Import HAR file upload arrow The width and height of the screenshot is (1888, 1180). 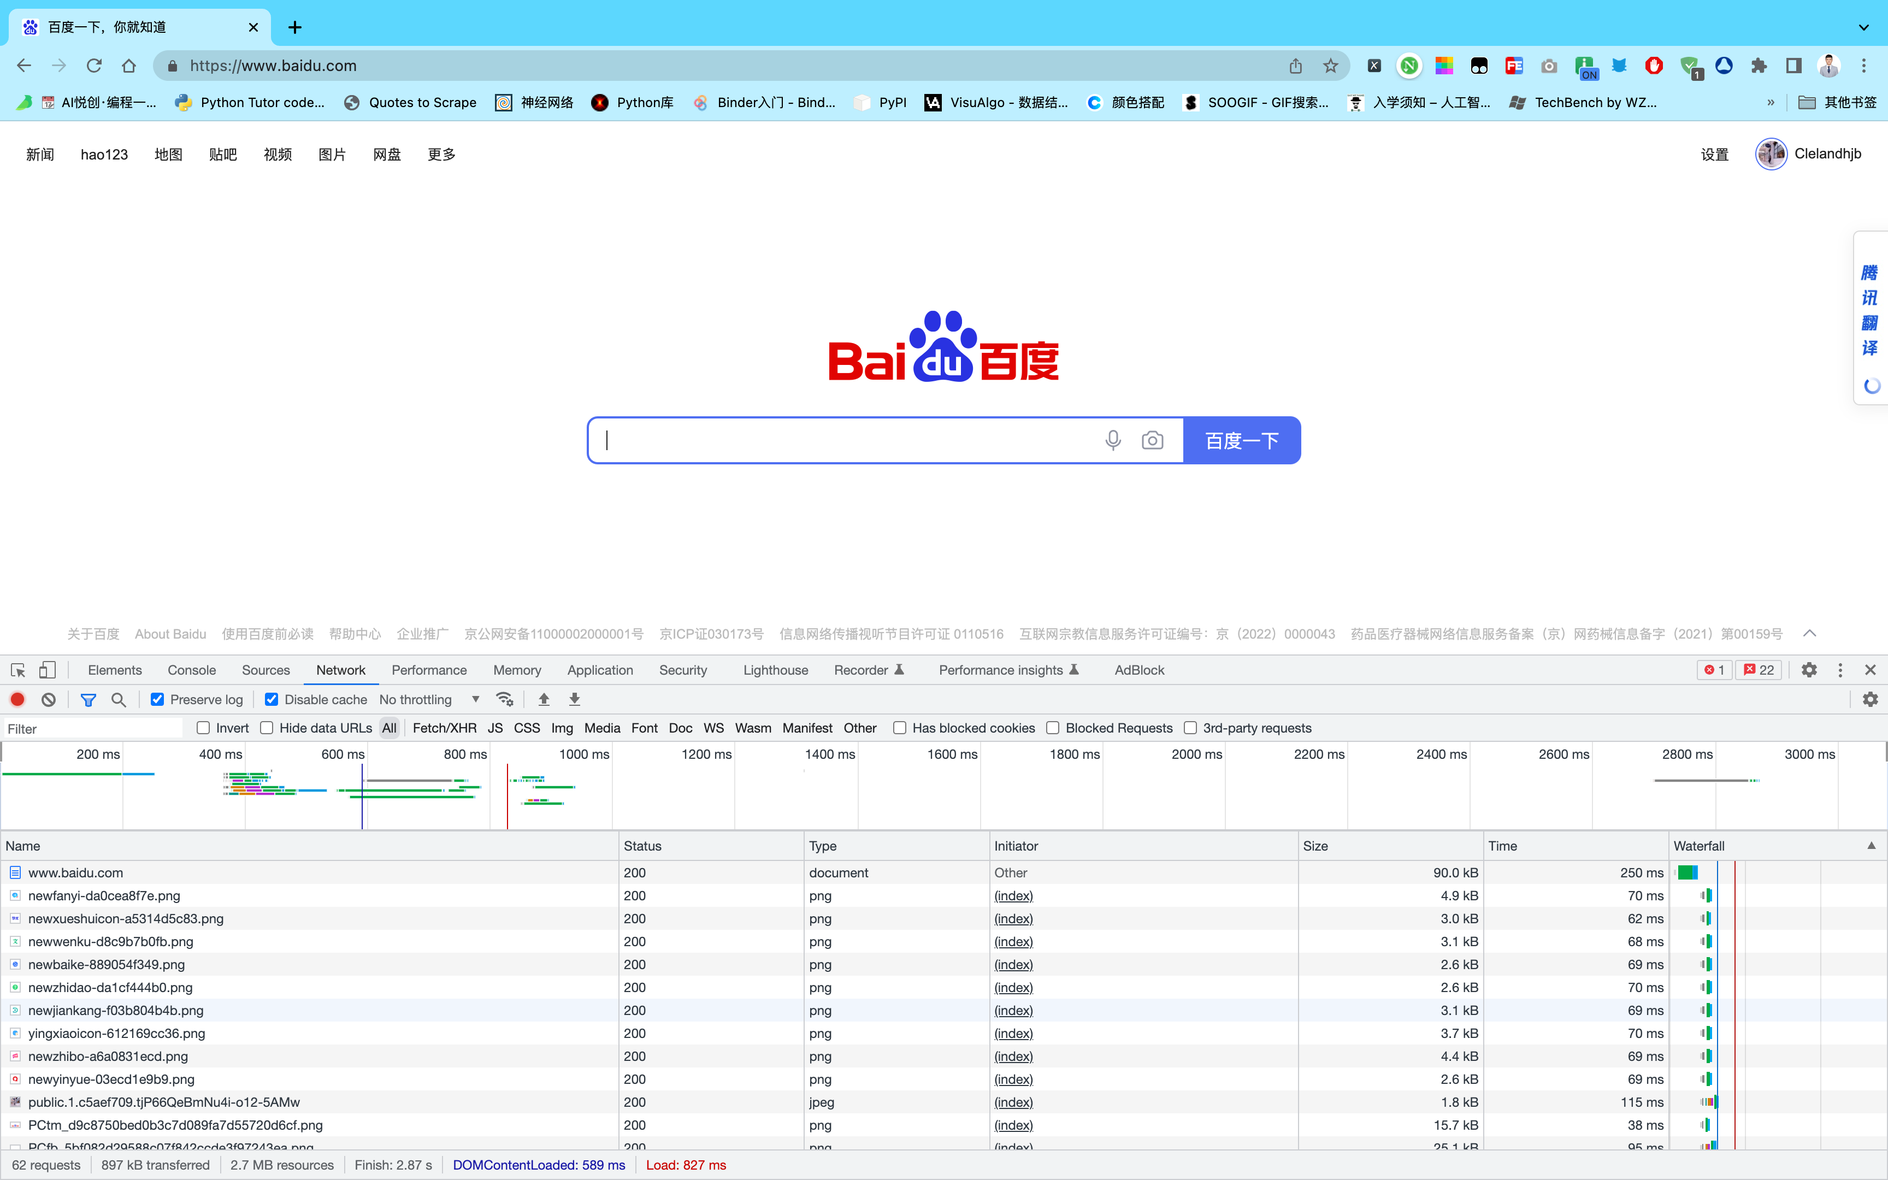tap(544, 699)
